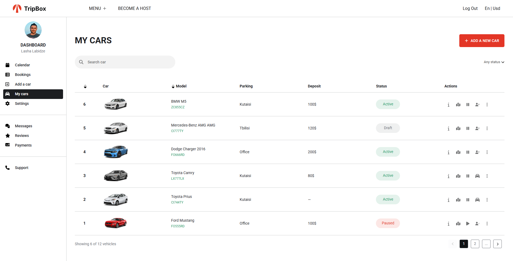Open more options for Mercedes-Benz AMG

(x=487, y=128)
